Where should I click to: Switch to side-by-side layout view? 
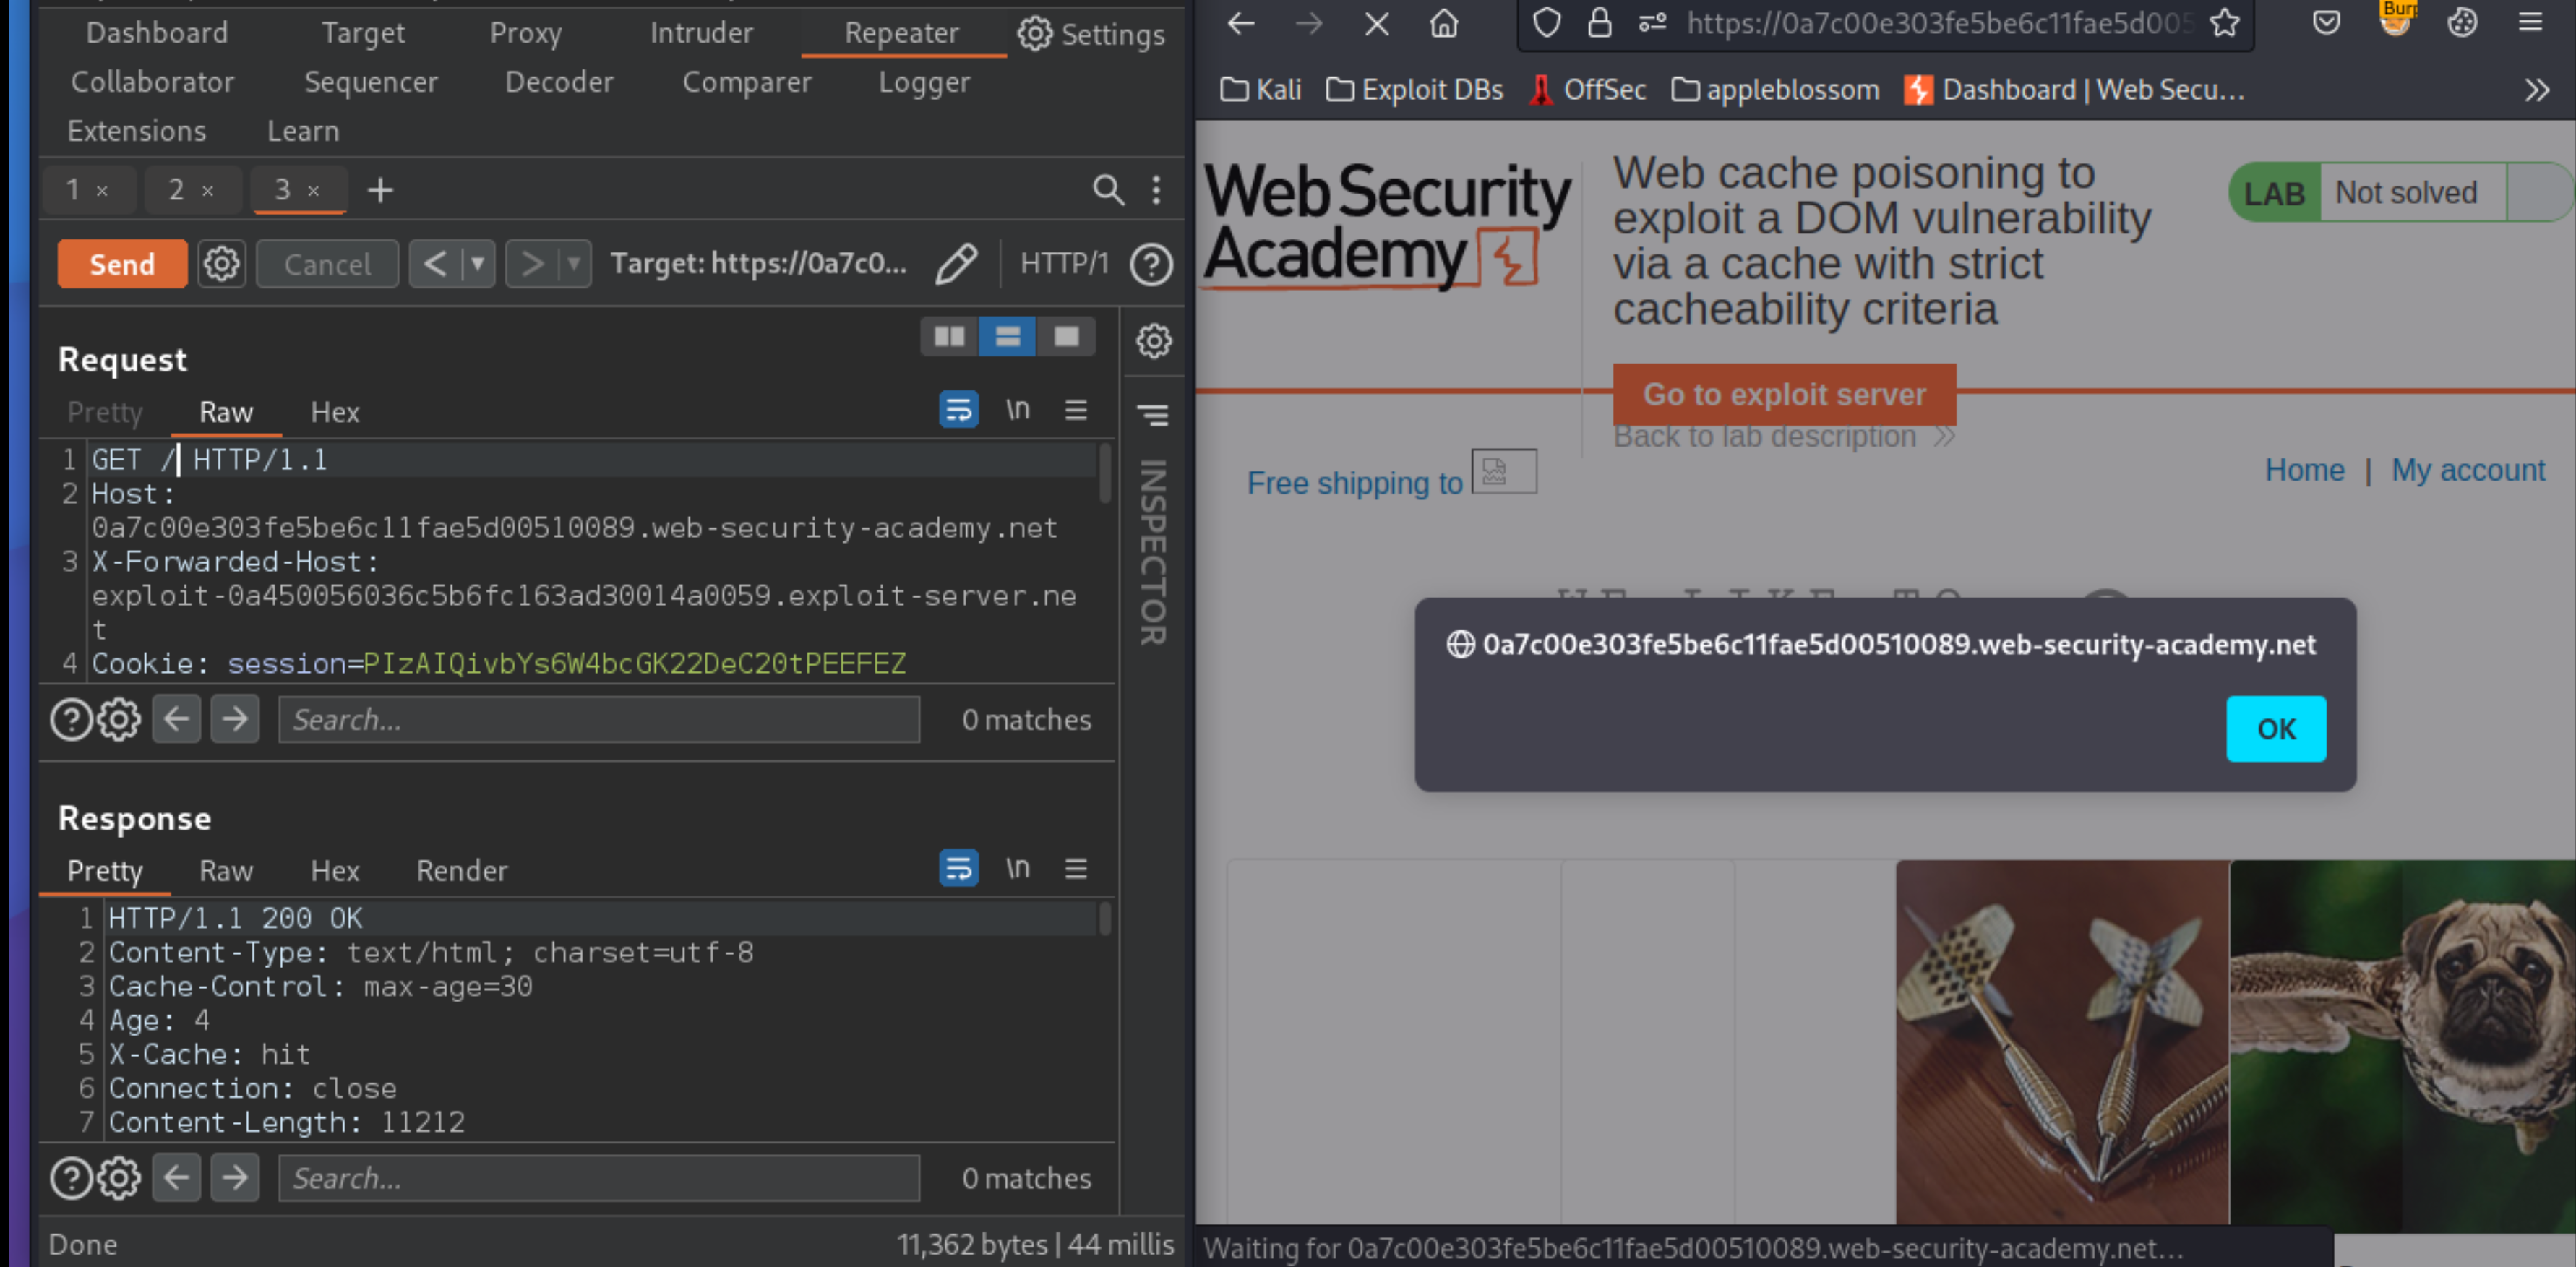[x=949, y=337]
